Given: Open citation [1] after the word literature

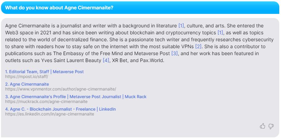Looking at the screenshot, I should 181,26.
